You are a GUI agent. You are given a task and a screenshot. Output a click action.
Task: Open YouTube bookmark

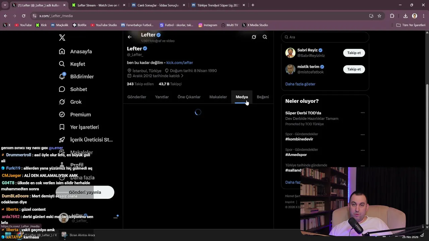coord(23,25)
